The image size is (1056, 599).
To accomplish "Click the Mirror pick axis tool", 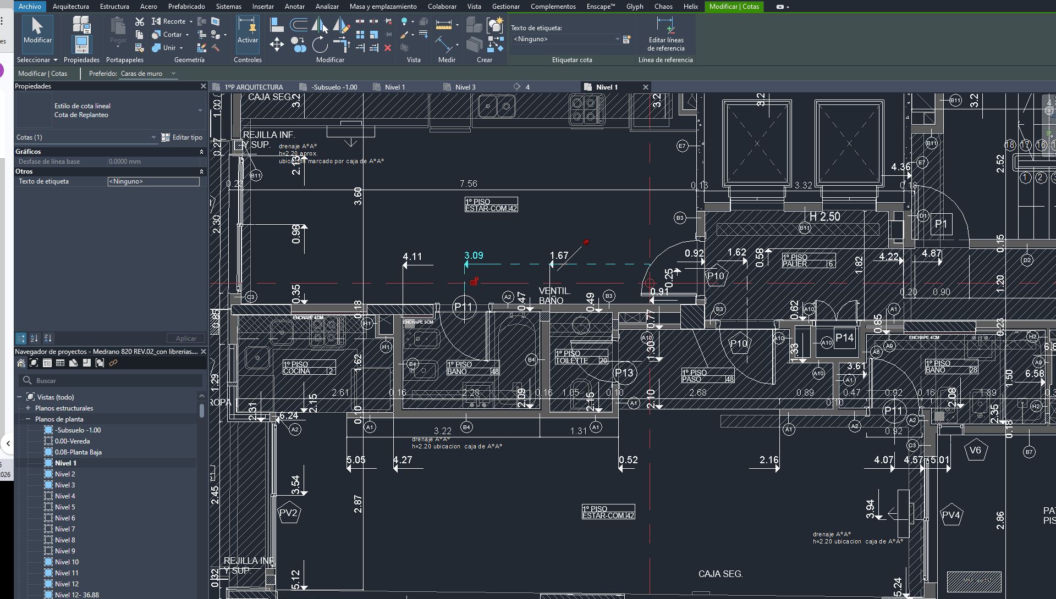I will point(320,25).
